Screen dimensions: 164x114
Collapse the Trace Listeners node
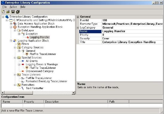[x=15, y=75]
